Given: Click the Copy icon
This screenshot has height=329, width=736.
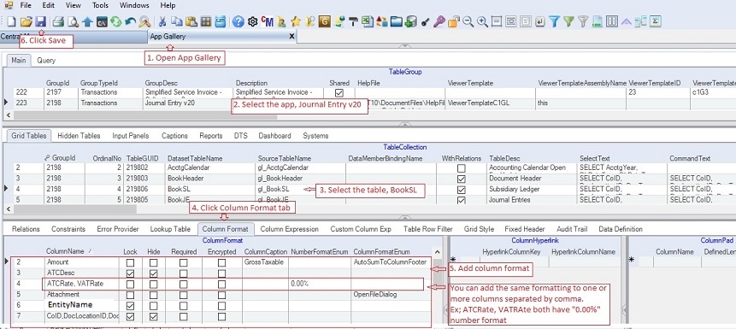Looking at the screenshot, I should [x=176, y=21].
